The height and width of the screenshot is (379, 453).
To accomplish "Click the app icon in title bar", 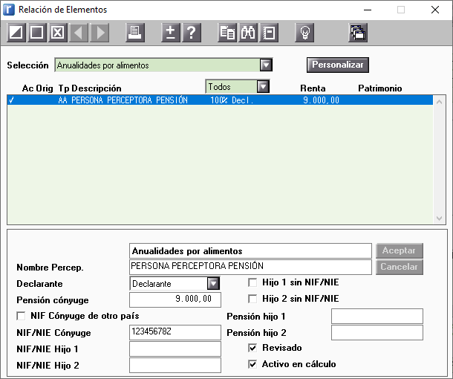I will click(x=9, y=10).
